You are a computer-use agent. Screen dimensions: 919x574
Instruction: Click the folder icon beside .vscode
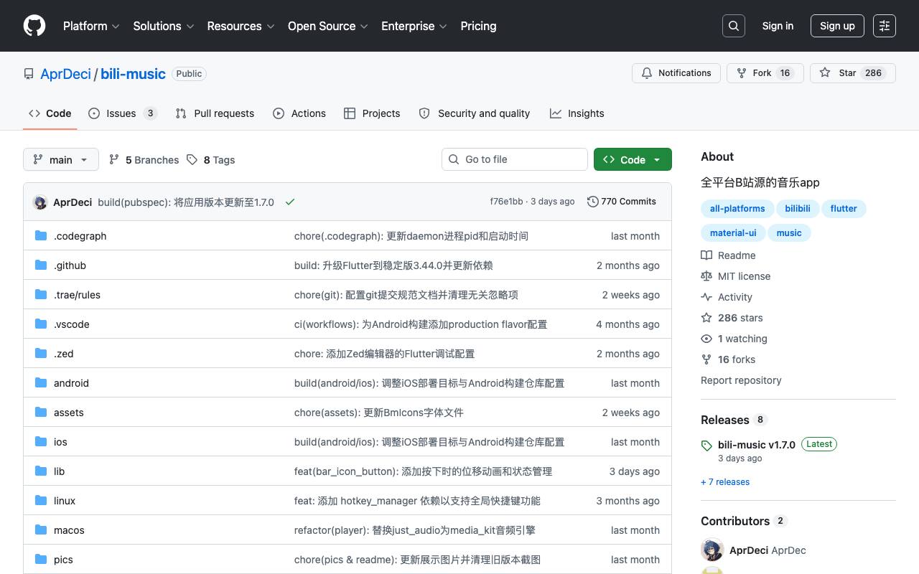point(41,324)
